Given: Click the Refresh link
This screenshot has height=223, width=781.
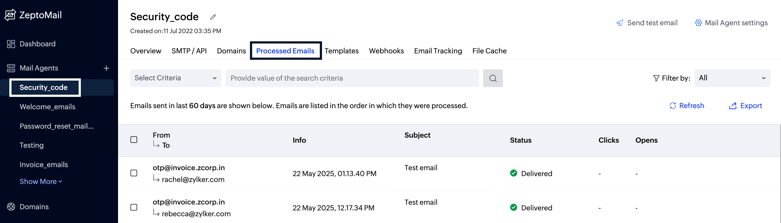Looking at the screenshot, I should tap(687, 106).
